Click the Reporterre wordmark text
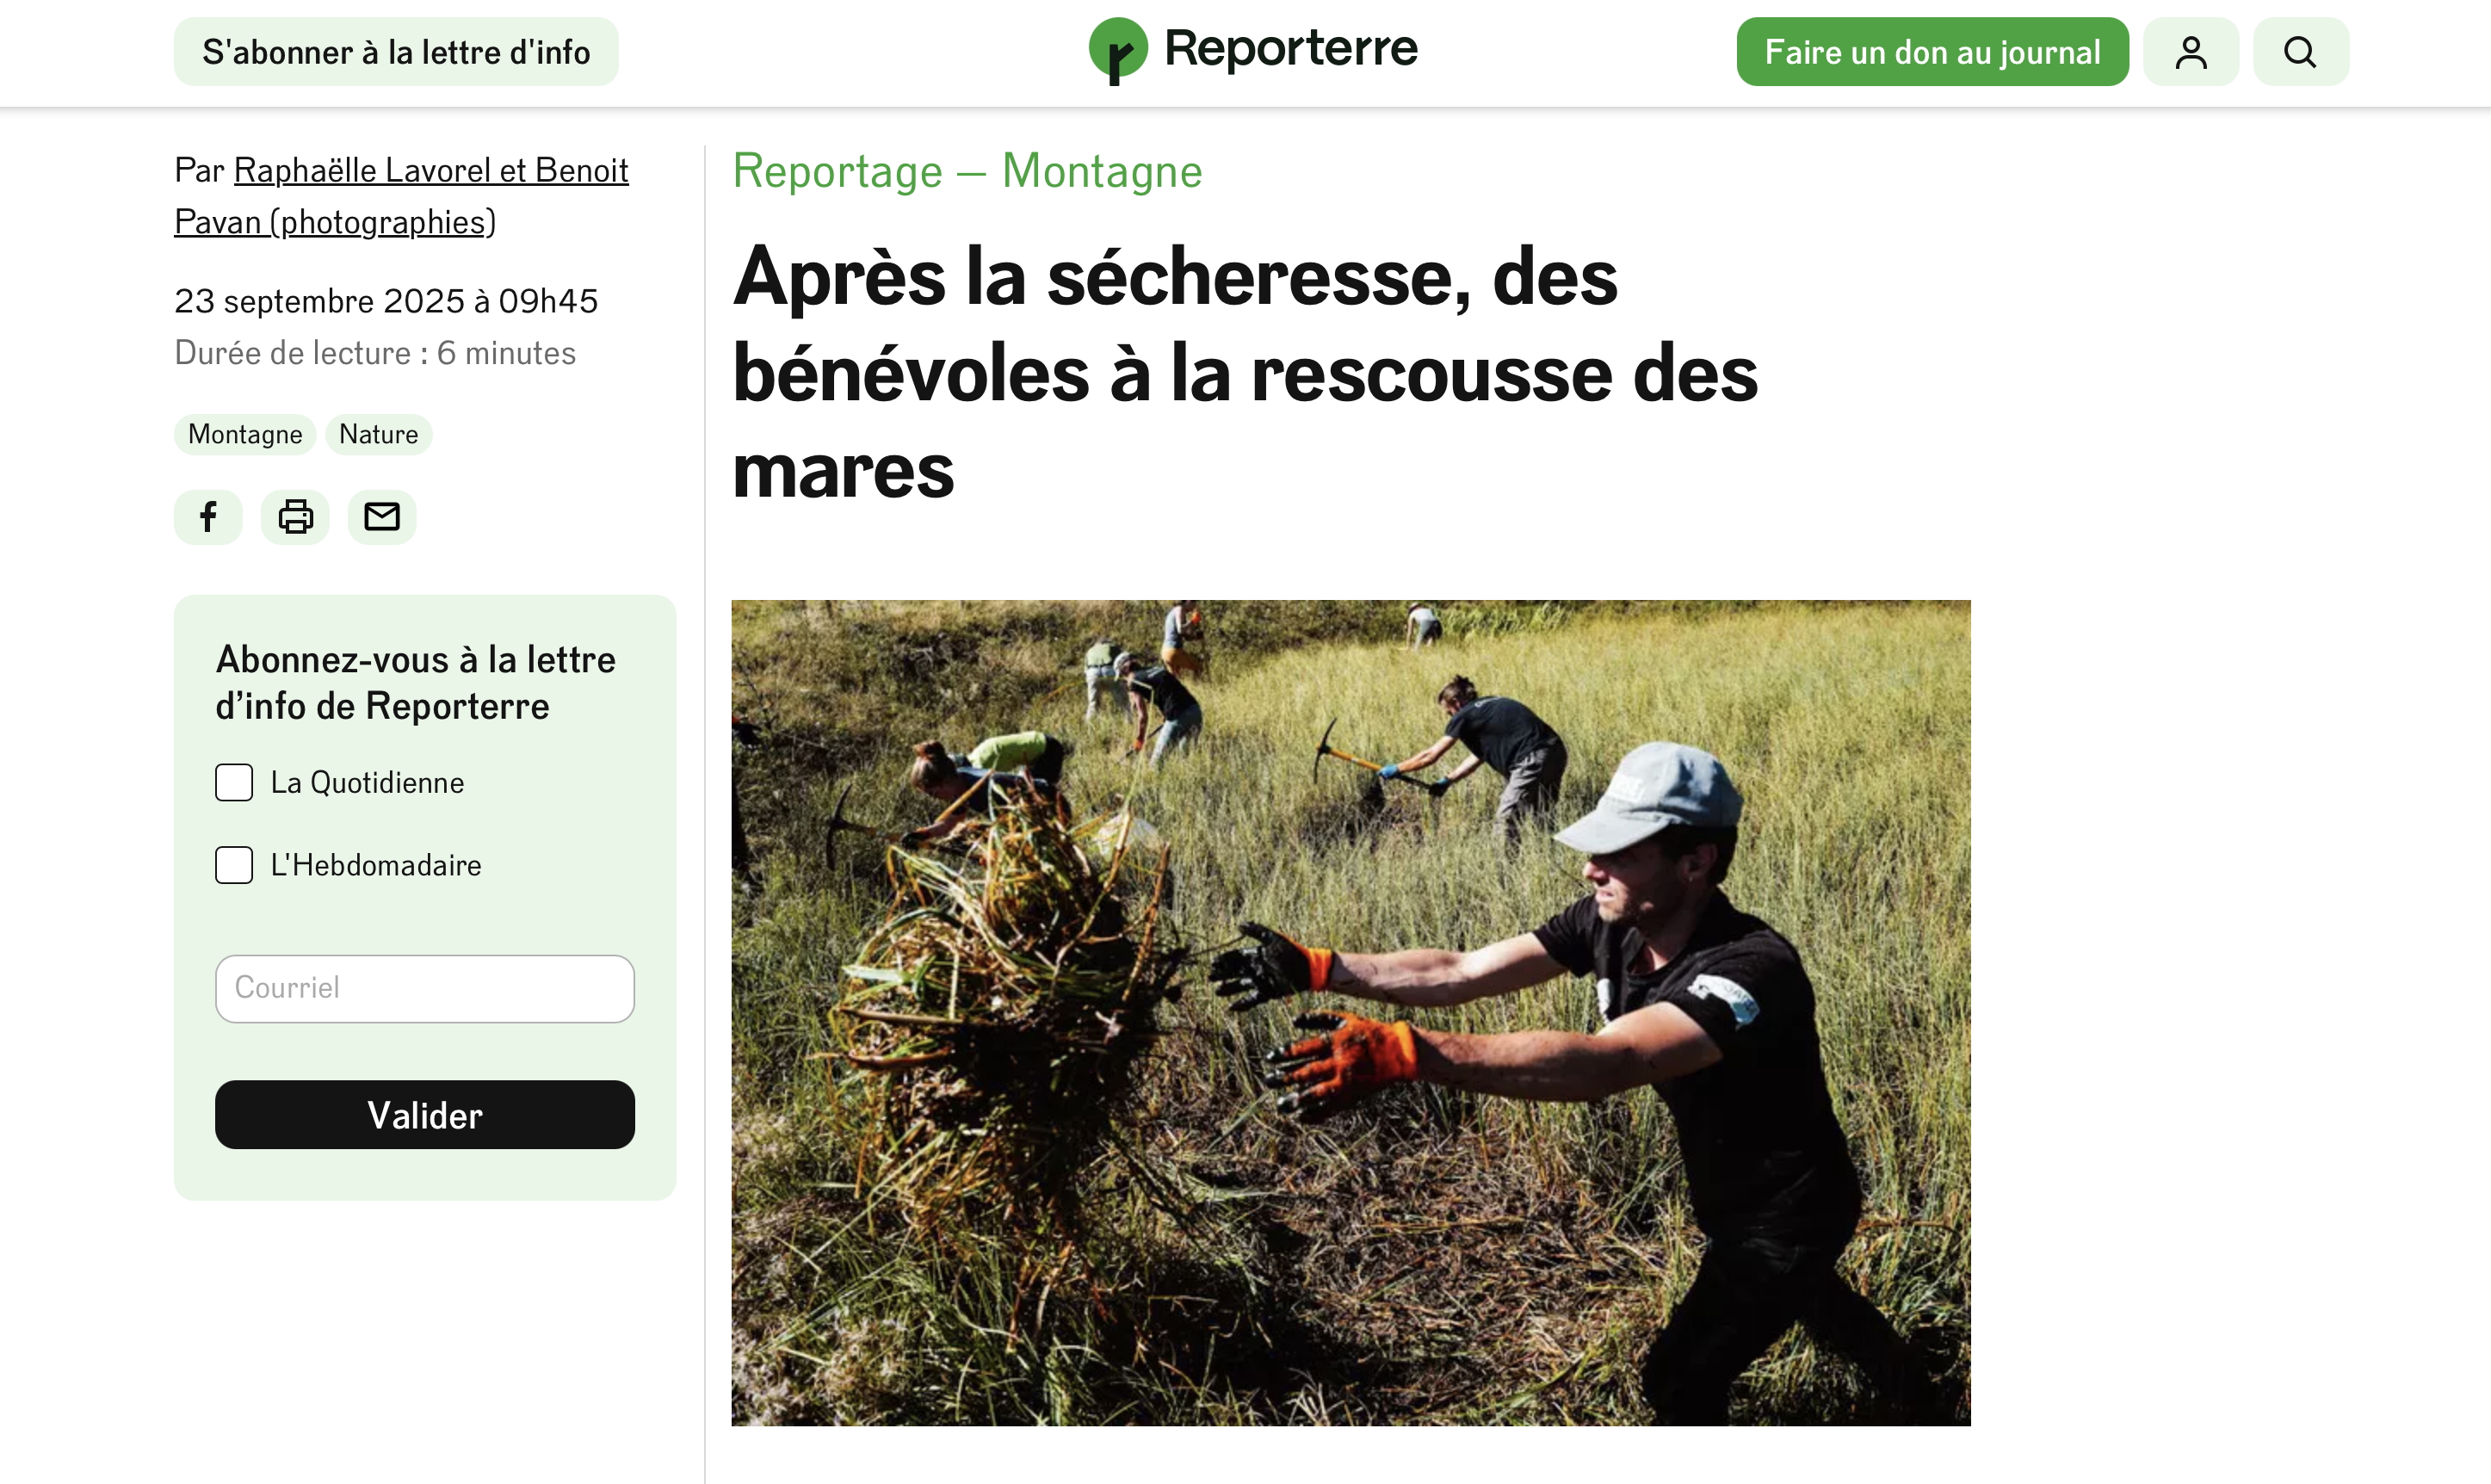Screen dimensions: 2491x1484 click(x=1291, y=48)
